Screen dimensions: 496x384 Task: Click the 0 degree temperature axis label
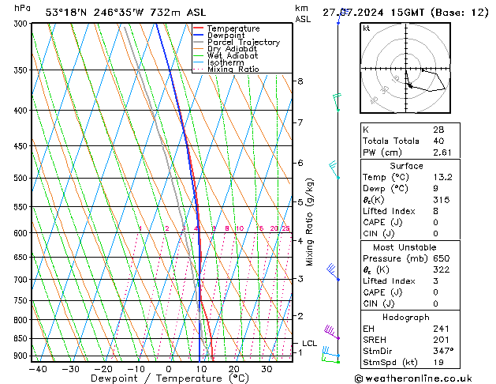pyautogui.click(x=168, y=369)
